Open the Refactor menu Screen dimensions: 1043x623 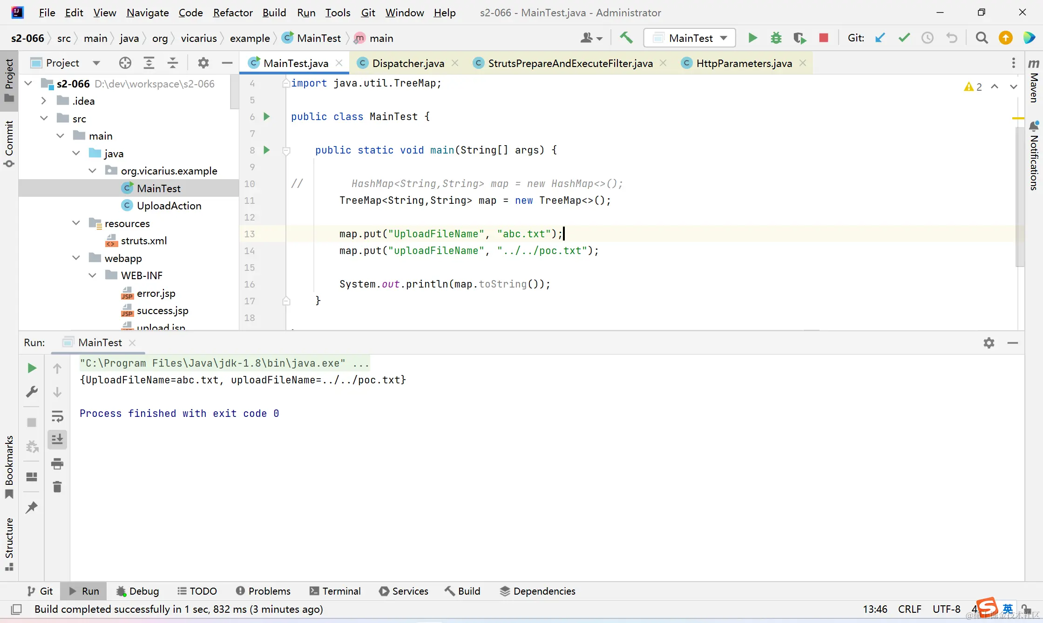click(232, 13)
